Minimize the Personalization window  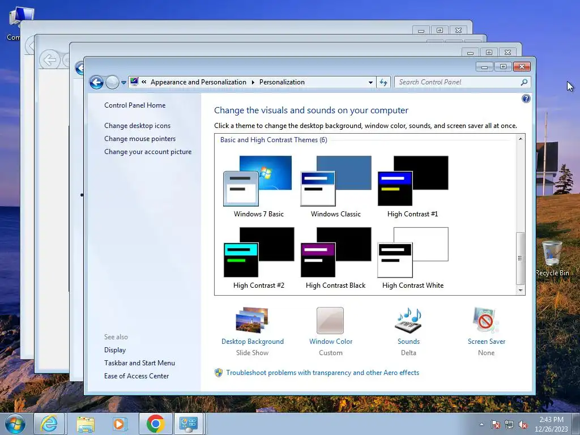coord(485,67)
